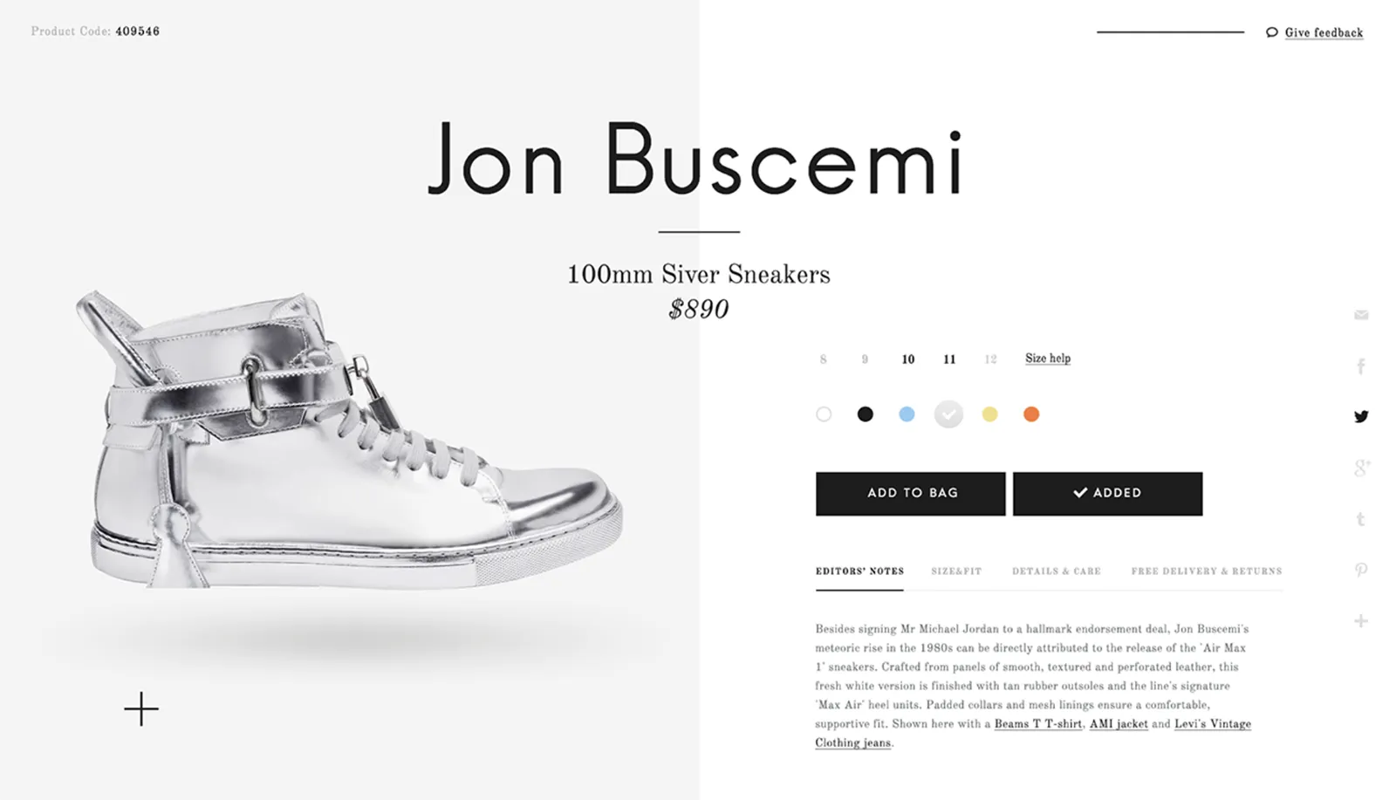
Task: Select shoe size 11
Action: click(x=949, y=359)
